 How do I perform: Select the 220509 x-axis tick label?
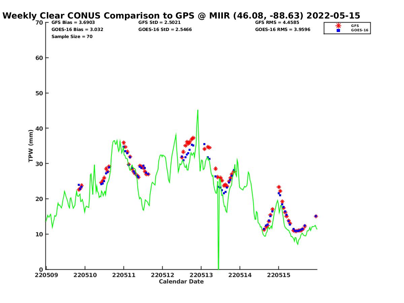tap(46, 275)
